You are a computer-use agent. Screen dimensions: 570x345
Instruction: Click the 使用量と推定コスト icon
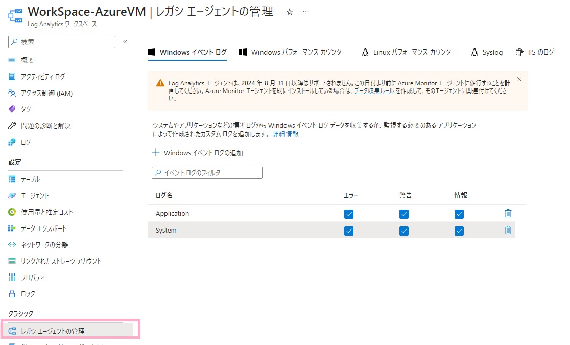[12, 212]
